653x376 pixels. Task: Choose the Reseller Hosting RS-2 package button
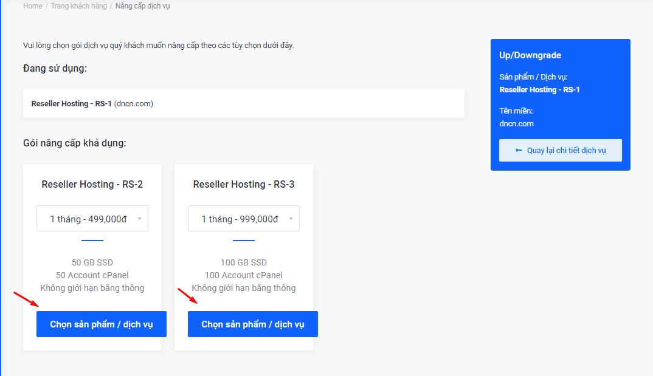pyautogui.click(x=101, y=324)
